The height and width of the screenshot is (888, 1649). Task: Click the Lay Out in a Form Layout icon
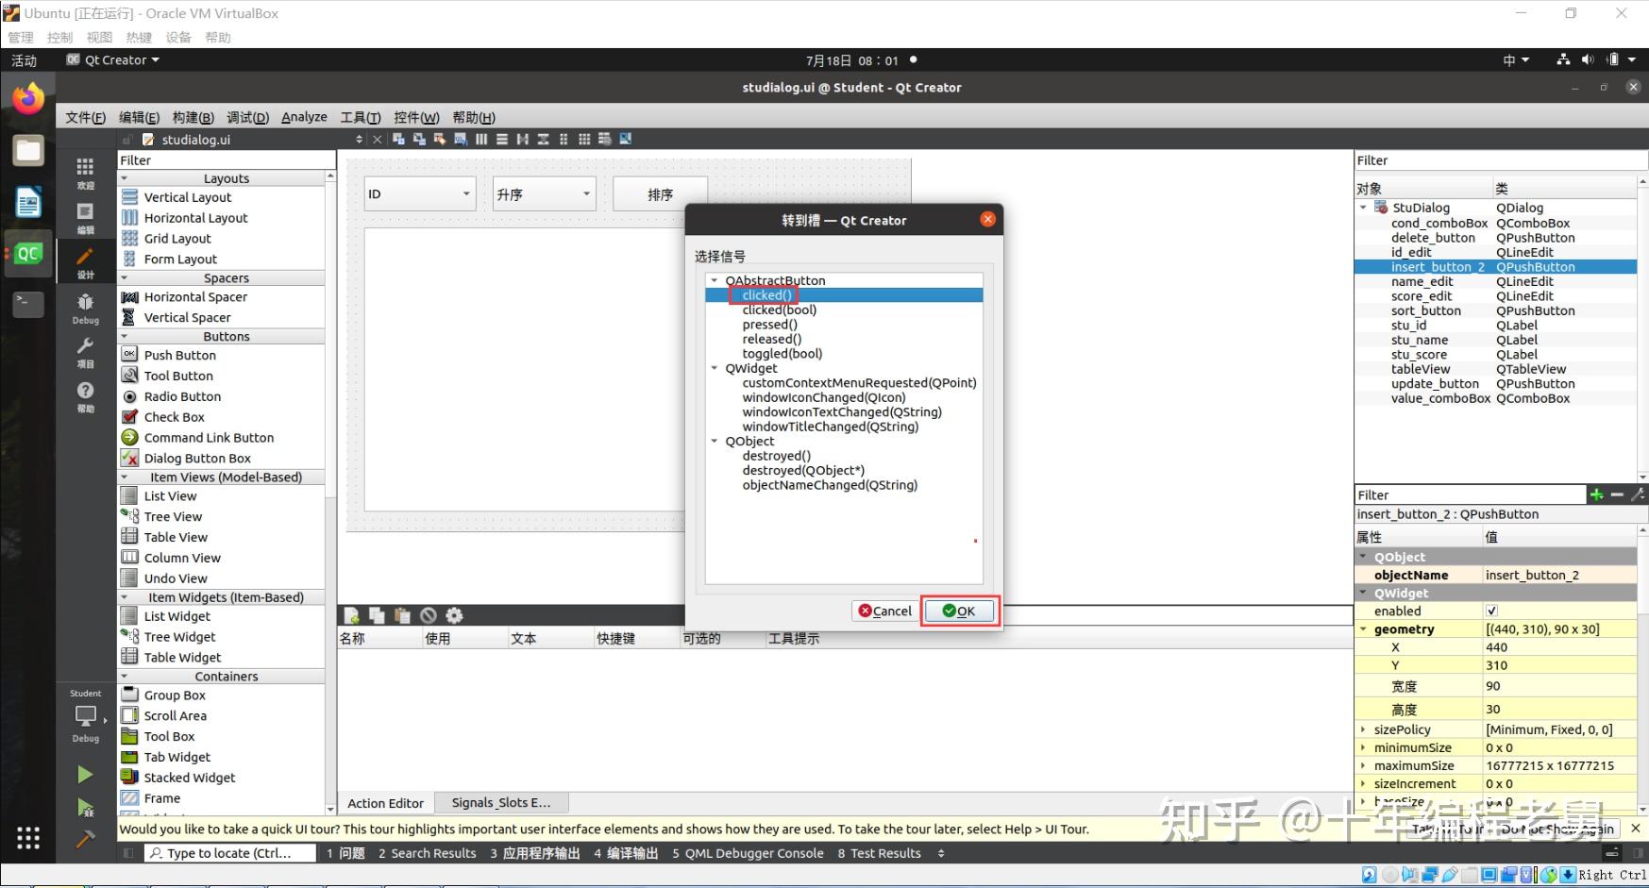coord(564,139)
